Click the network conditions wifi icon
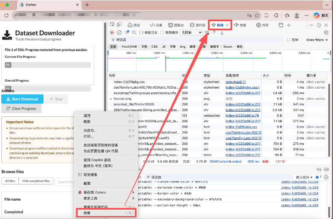333x219 pixels. tap(207, 32)
